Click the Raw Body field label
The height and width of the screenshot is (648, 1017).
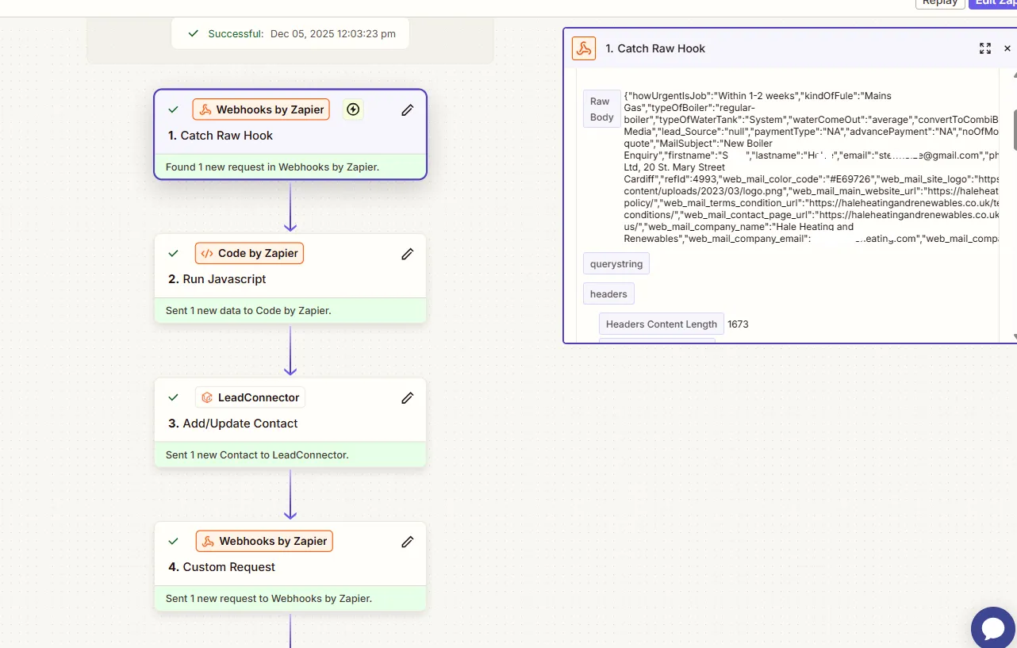(601, 109)
